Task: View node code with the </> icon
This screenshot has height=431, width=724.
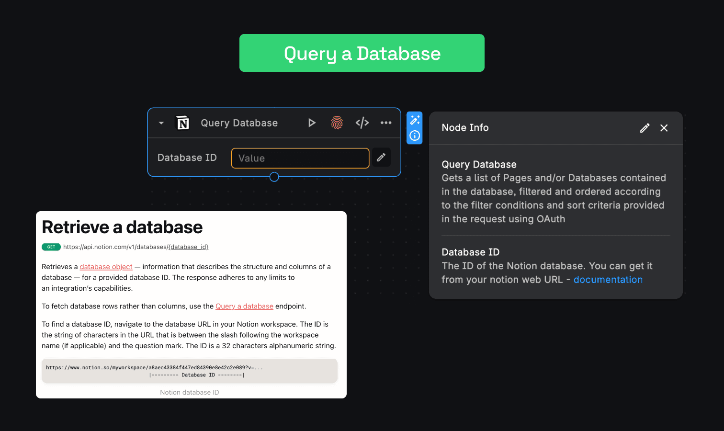Action: 362,123
